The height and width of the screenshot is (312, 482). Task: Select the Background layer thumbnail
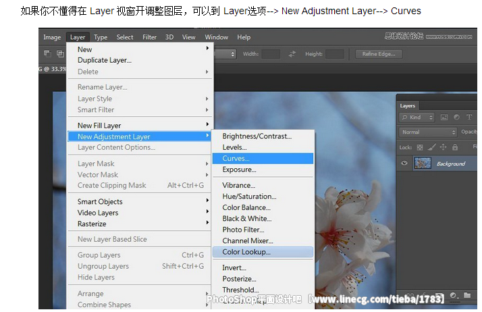tap(423, 163)
